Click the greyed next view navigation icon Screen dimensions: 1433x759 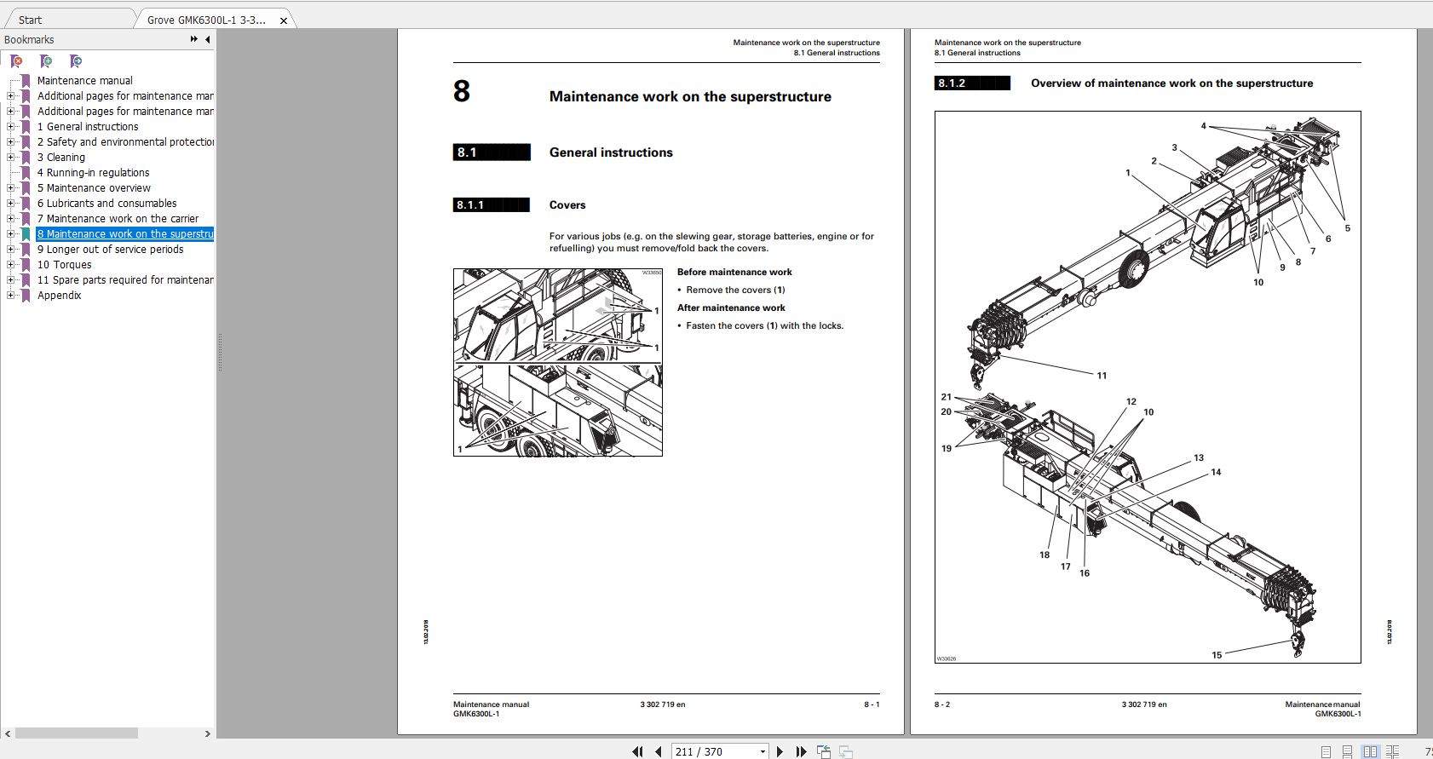tap(846, 751)
